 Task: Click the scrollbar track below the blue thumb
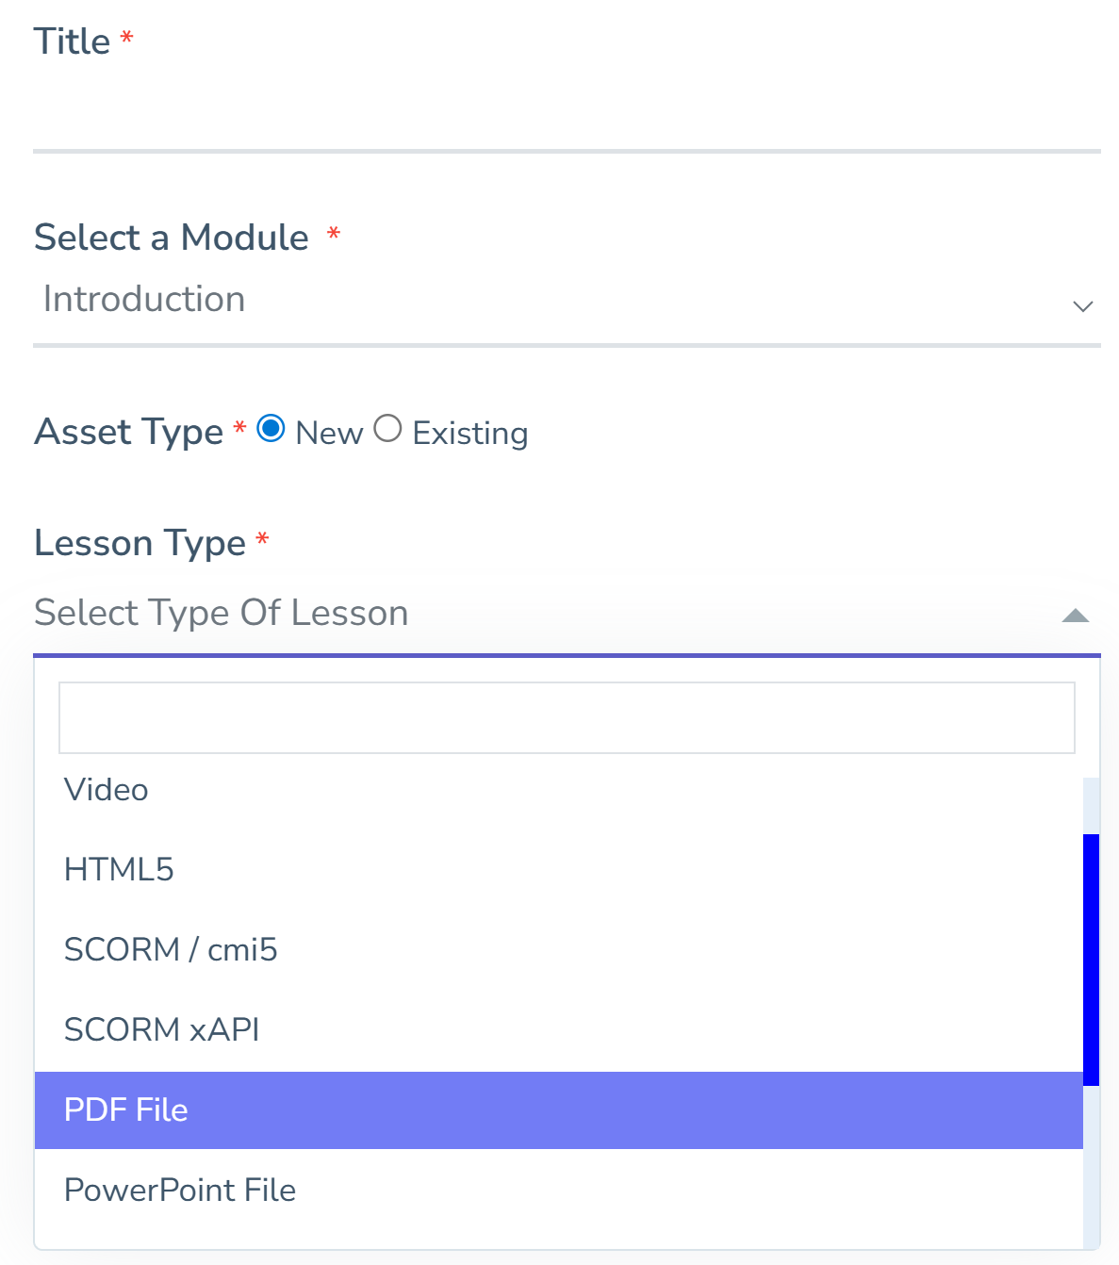click(1091, 1169)
